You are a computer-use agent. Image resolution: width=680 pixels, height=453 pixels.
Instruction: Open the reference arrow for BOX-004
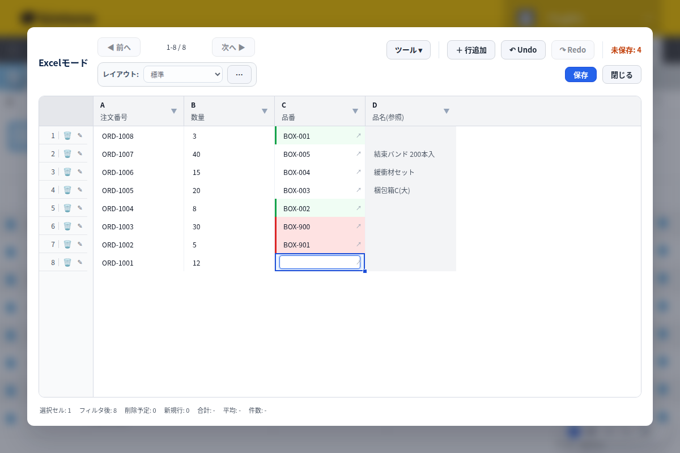[358, 172]
